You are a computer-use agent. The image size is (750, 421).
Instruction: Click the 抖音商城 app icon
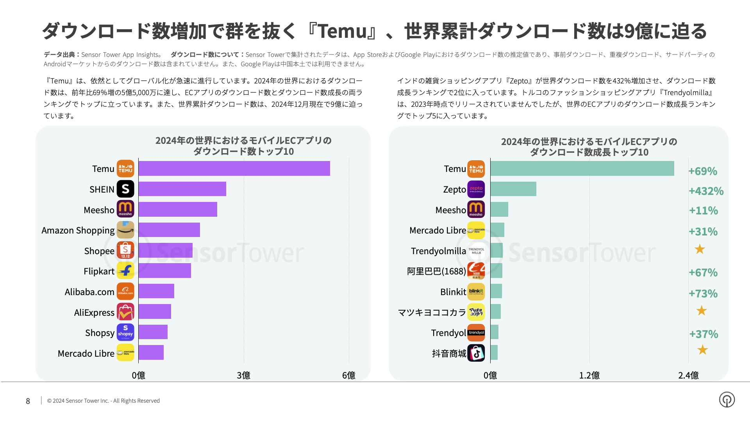tap(476, 353)
